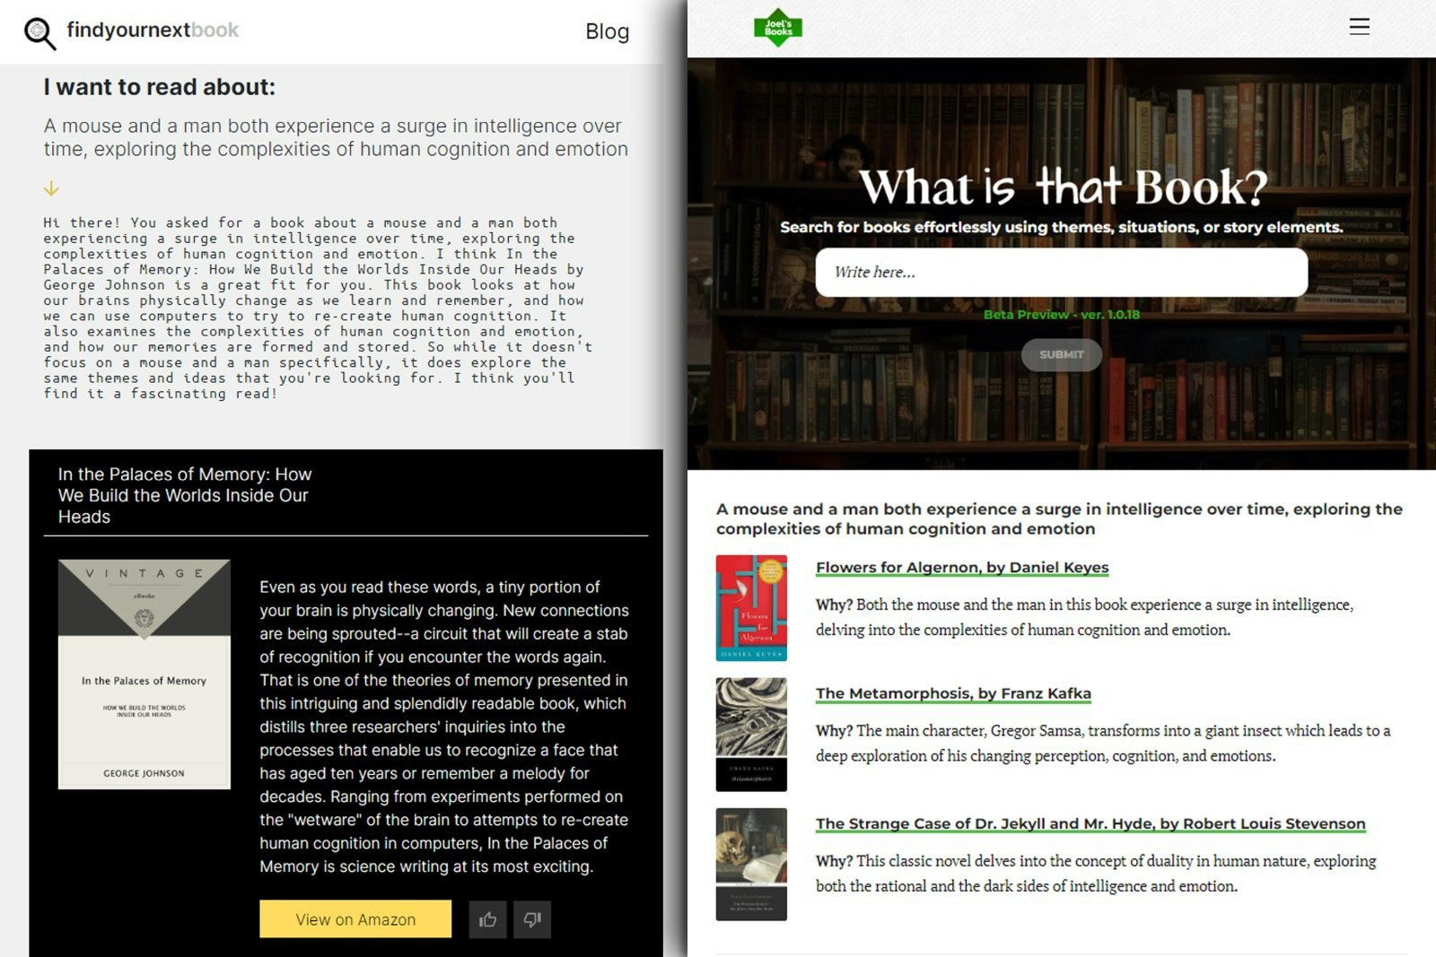Screen dimensions: 1436x957
Task: Click the thumbs up icon
Action: tap(487, 919)
